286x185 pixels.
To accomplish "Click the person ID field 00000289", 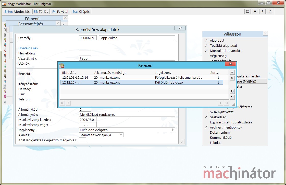I will pyautogui.click(x=88, y=38).
